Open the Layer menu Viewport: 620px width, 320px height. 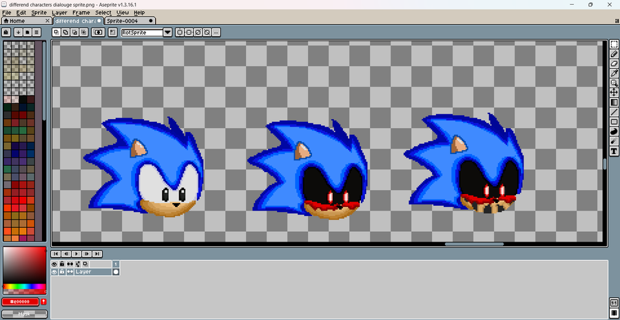coord(59,12)
